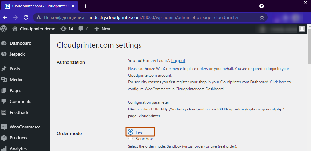This screenshot has height=151, width=311.
Task: Open Pages in the sidebar
Action: [16, 90]
